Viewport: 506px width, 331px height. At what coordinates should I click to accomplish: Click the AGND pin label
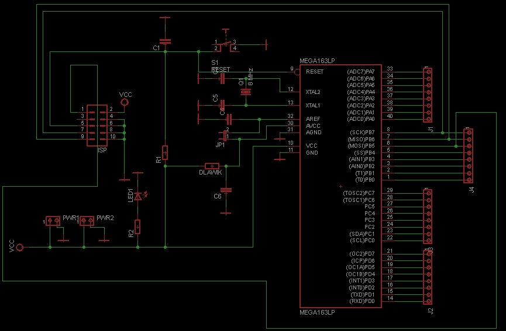[314, 133]
